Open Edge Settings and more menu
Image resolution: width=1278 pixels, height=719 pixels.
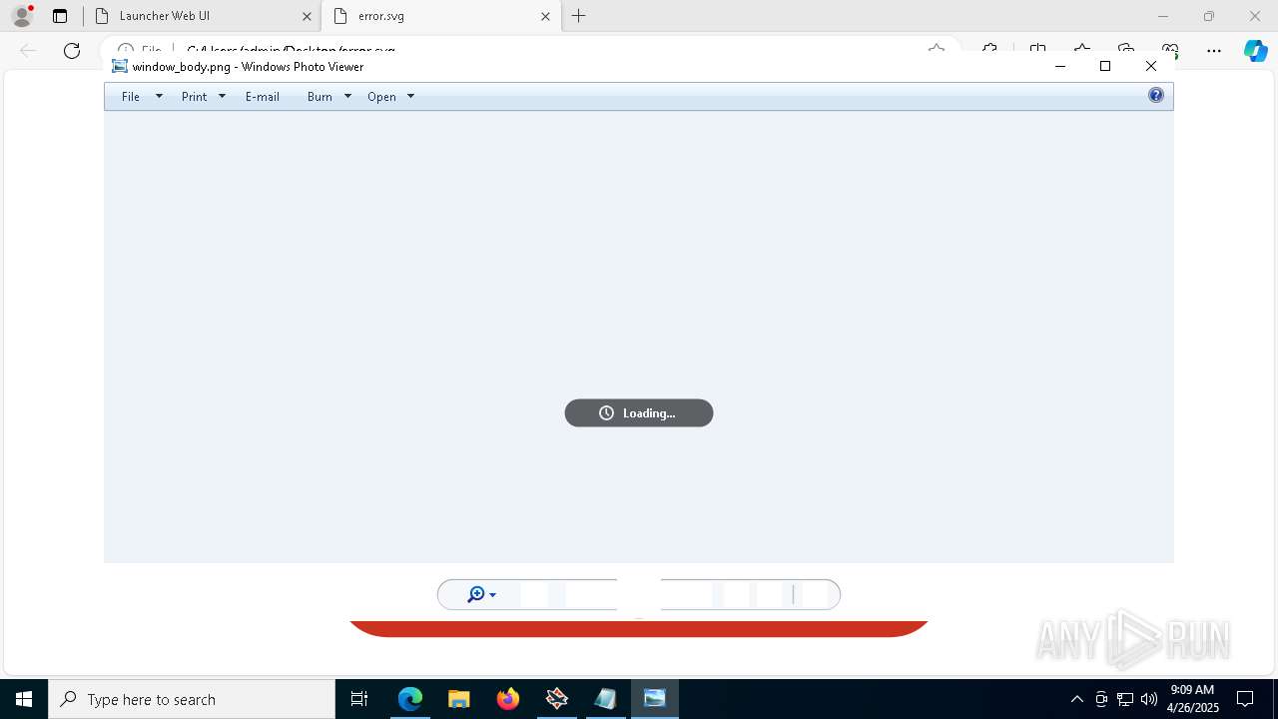click(x=1214, y=50)
